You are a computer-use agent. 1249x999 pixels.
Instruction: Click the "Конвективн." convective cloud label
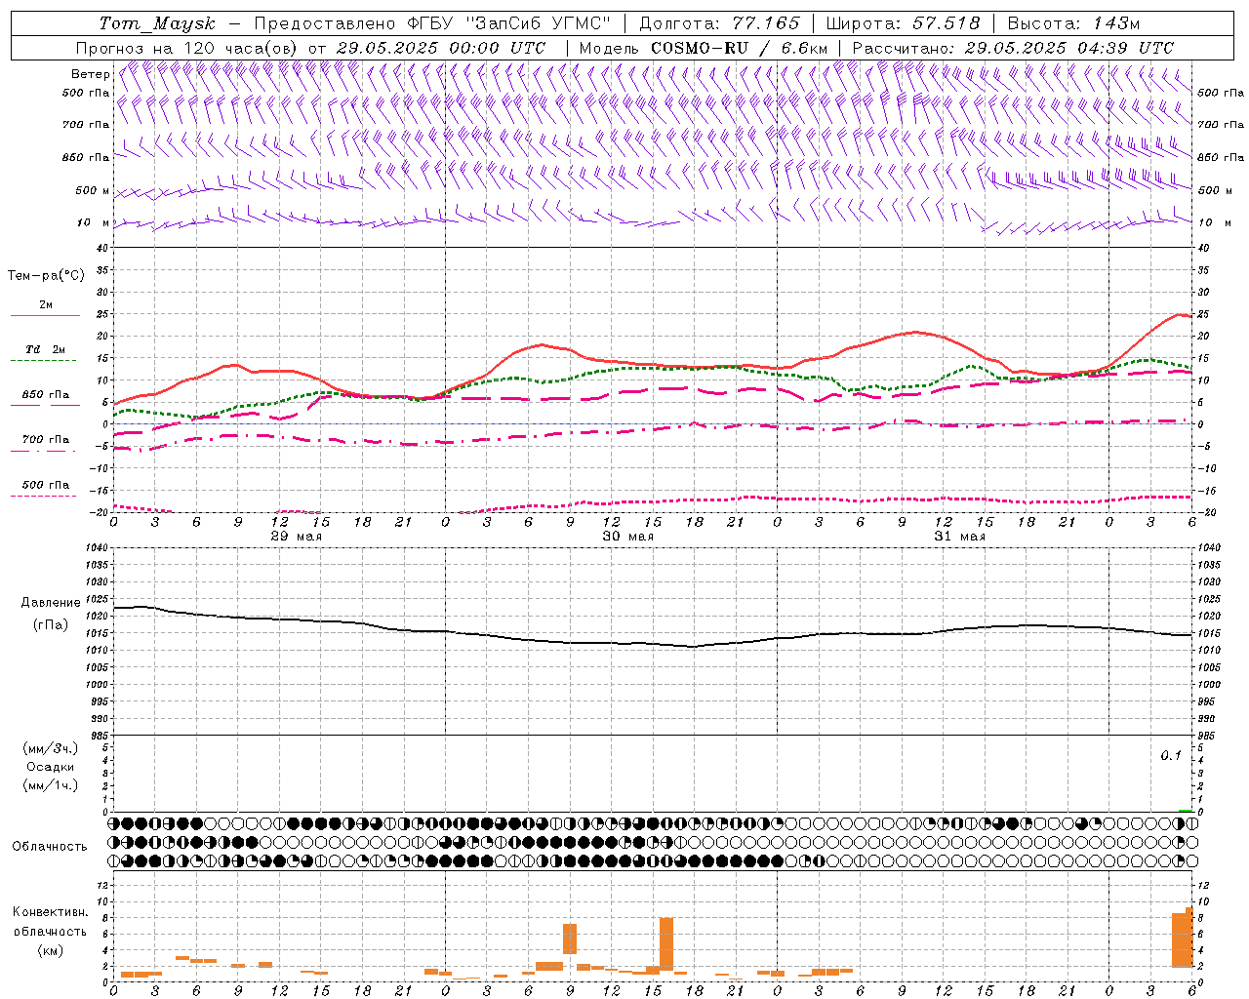coord(50,911)
